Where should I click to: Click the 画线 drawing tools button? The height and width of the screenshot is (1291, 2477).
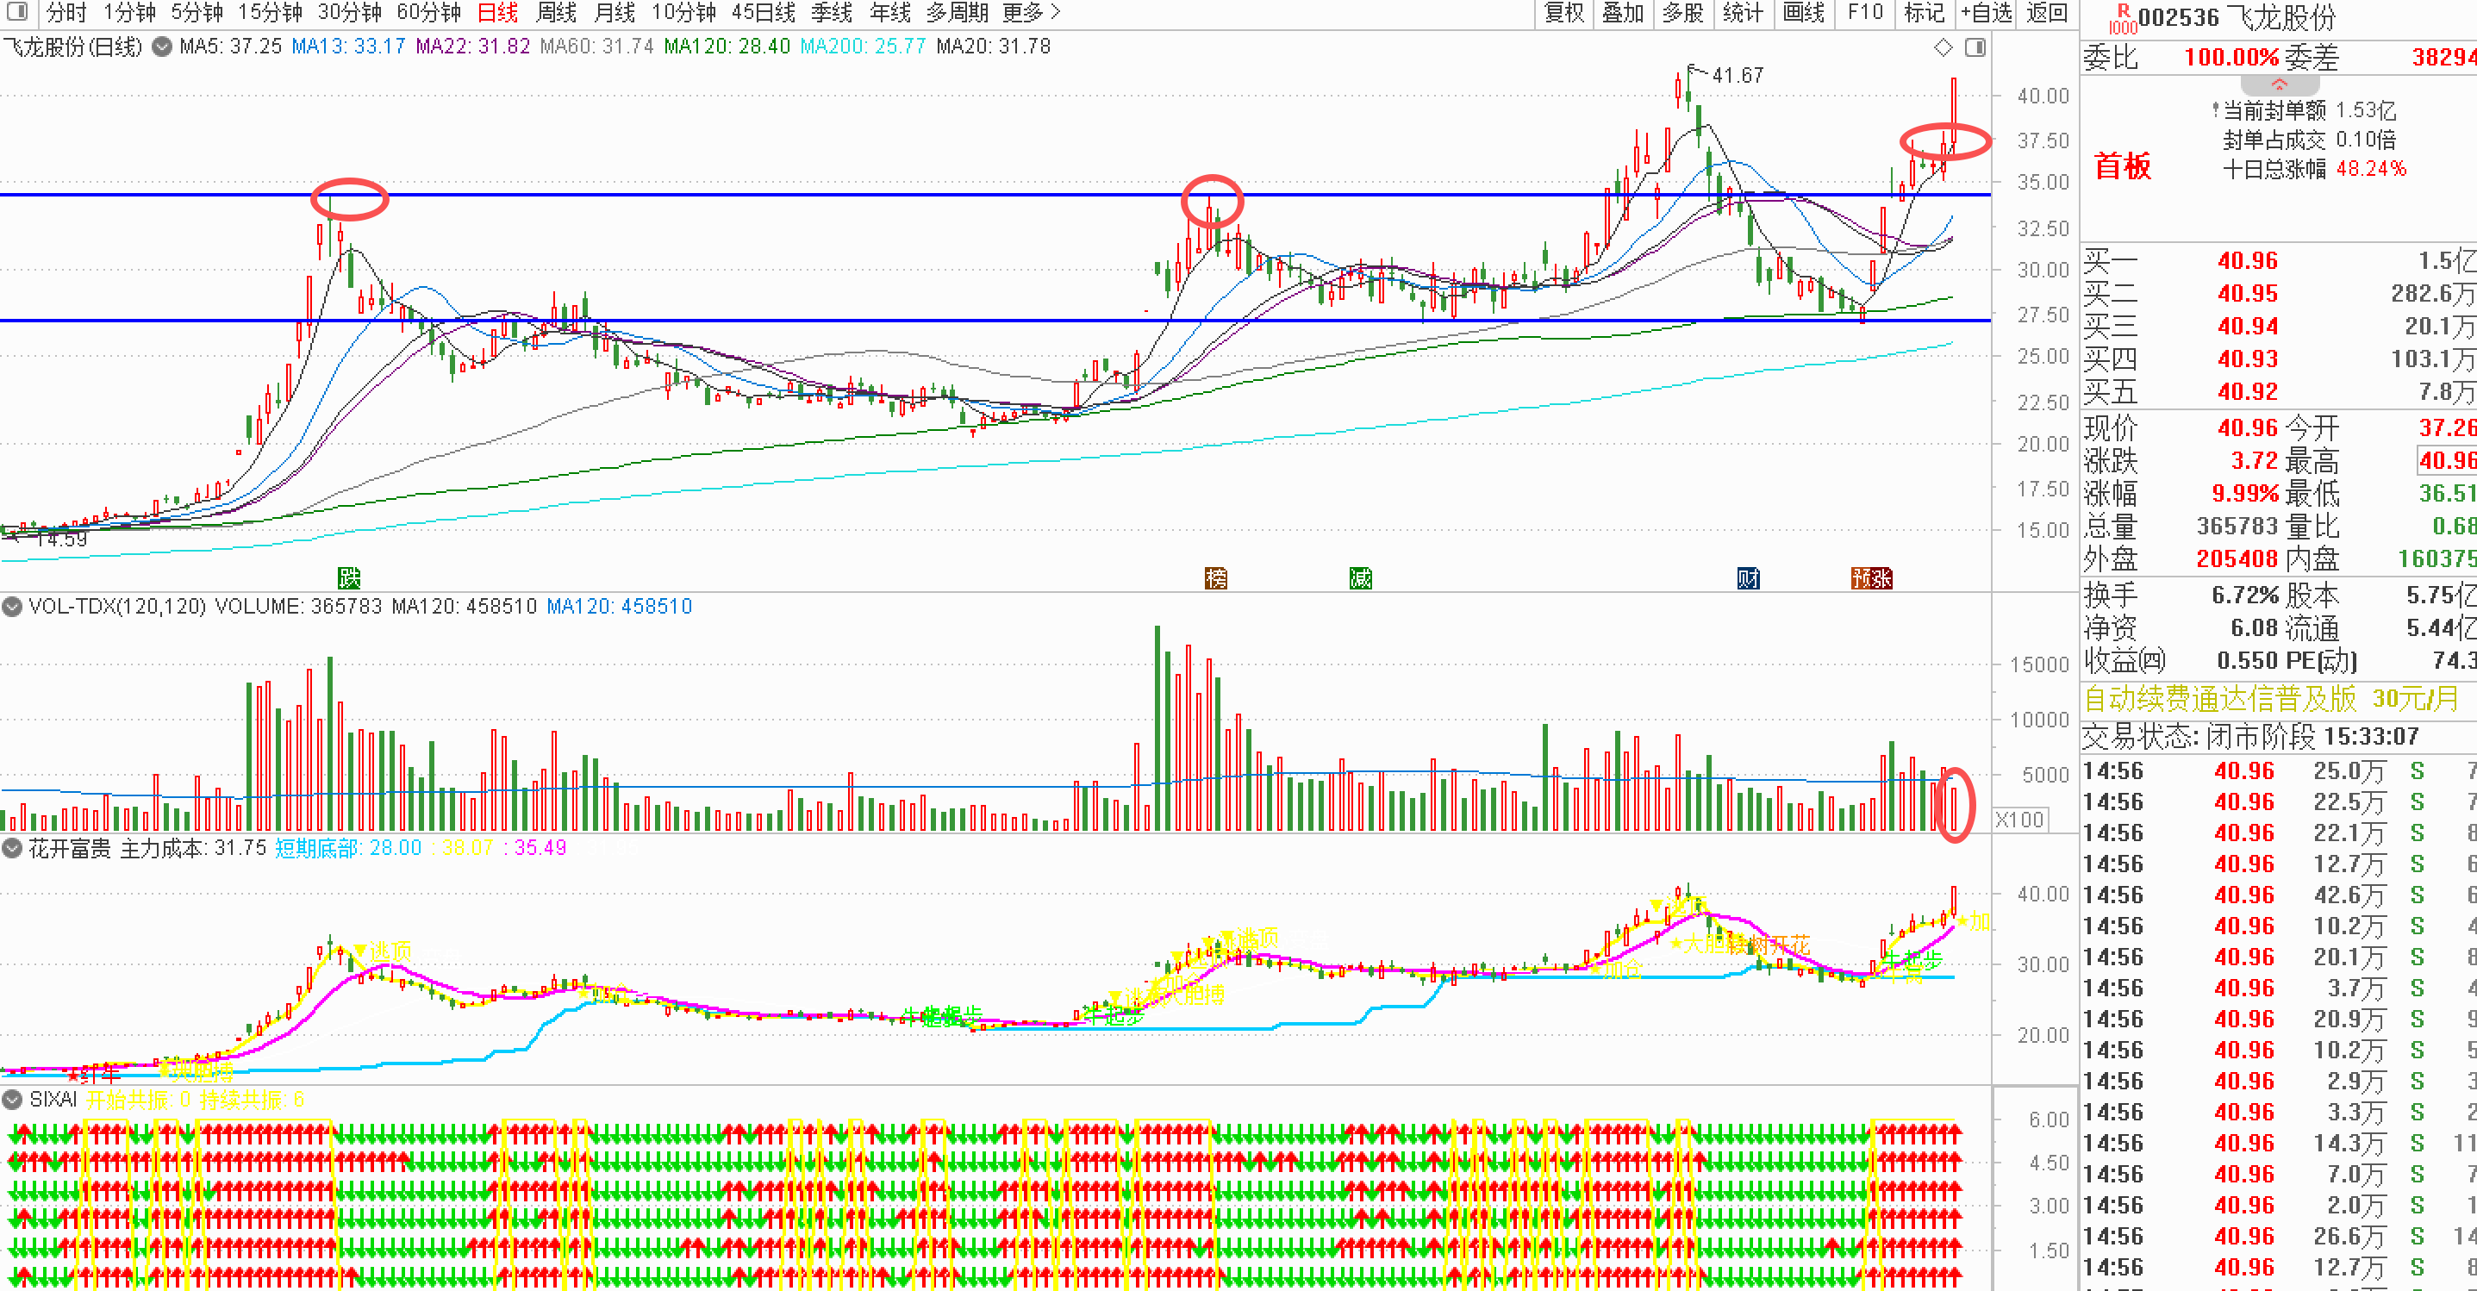click(1803, 13)
